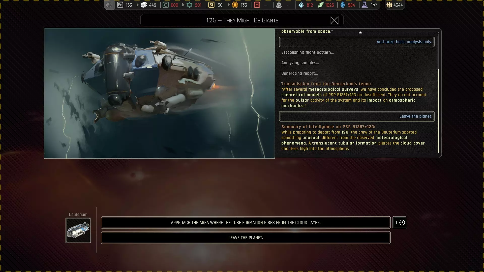Click the gear polymer resource icon
484x272 pixels.
click(189, 5)
